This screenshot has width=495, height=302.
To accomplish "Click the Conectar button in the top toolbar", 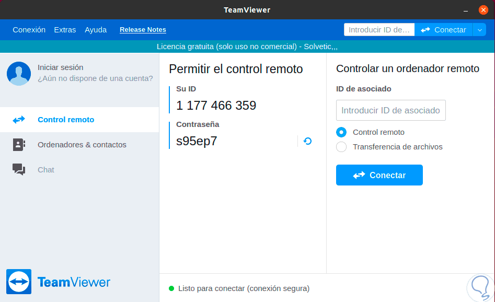I will 444,30.
